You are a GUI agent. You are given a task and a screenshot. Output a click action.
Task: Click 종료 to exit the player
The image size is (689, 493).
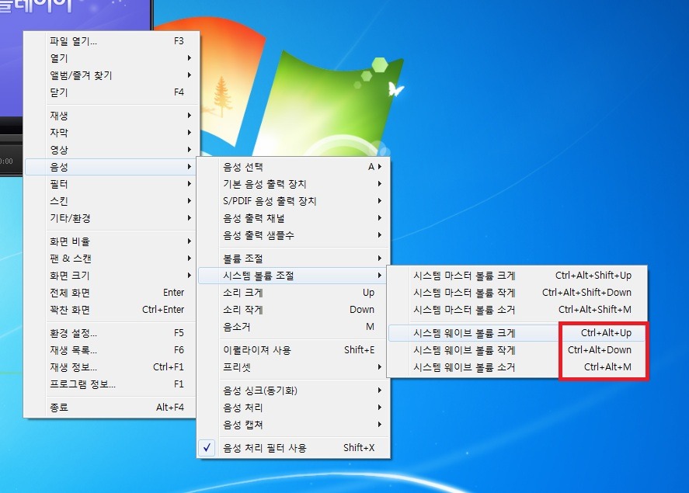point(110,408)
